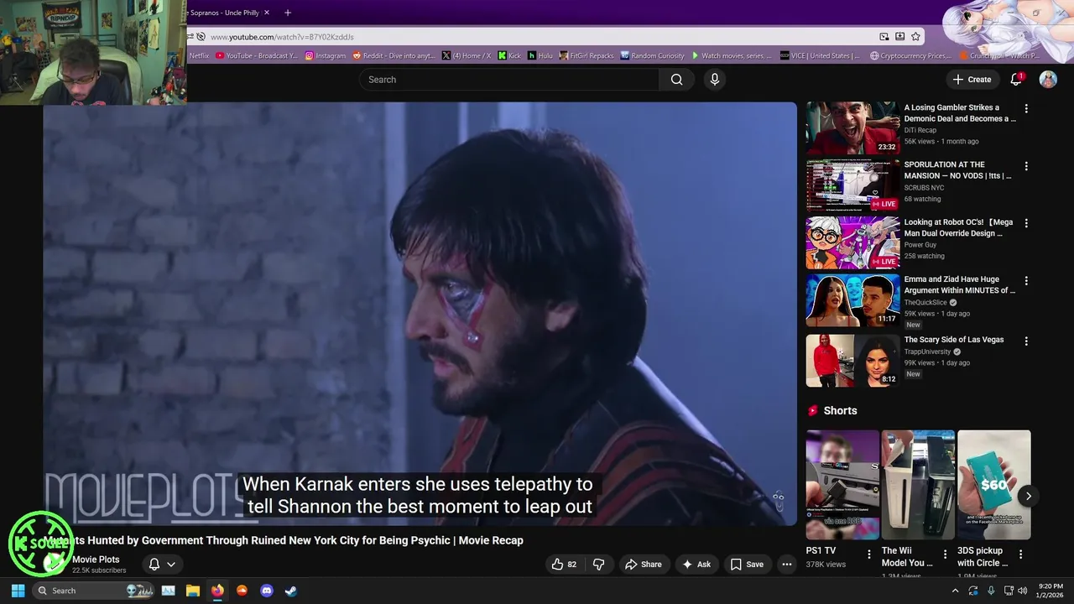This screenshot has width=1074, height=604.
Task: Open options for '3DS pickup' short
Action: 1020,555
